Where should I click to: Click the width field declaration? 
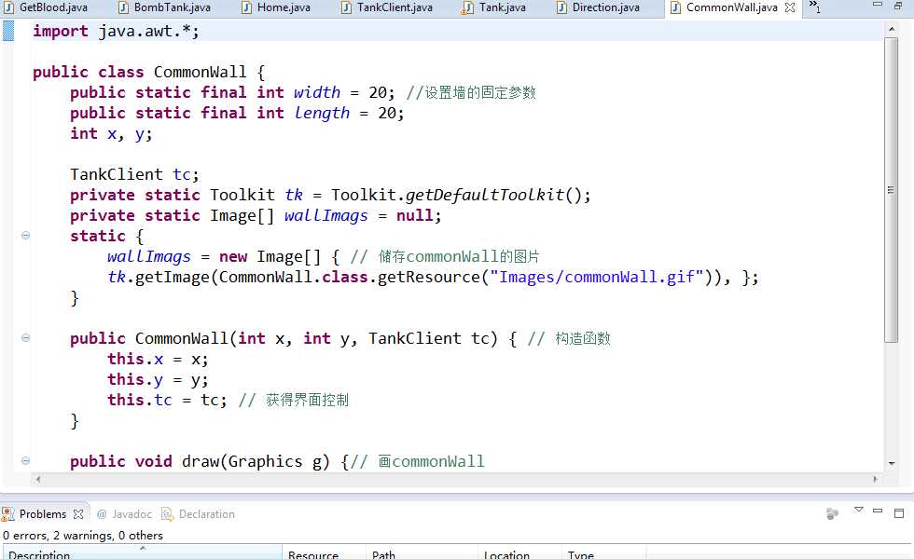tap(233, 92)
